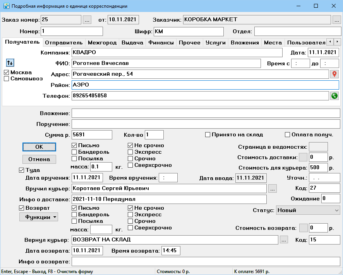Viewport: 343px width, 275px height.
Task: Go to the Финансы tab
Action: pos(161,42)
